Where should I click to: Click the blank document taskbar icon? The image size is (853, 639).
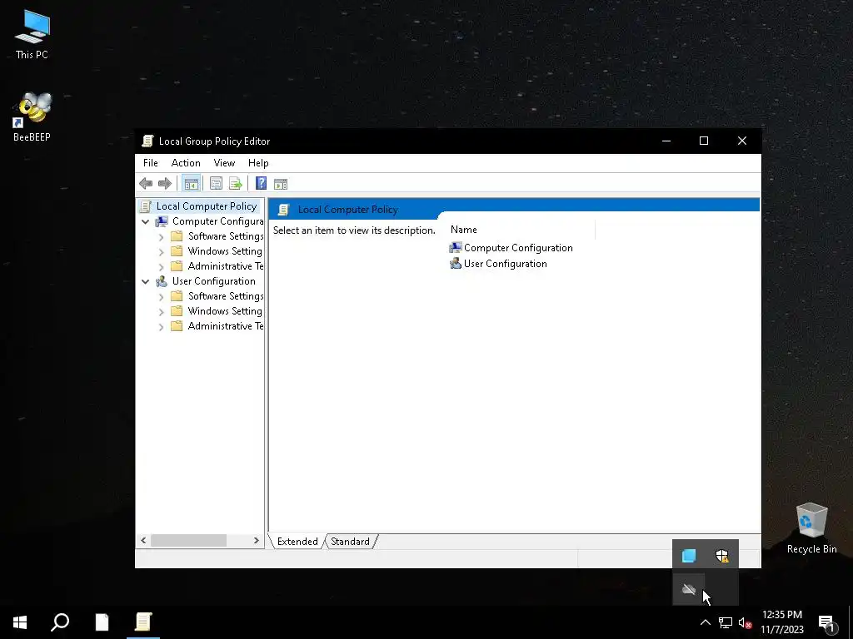102,622
